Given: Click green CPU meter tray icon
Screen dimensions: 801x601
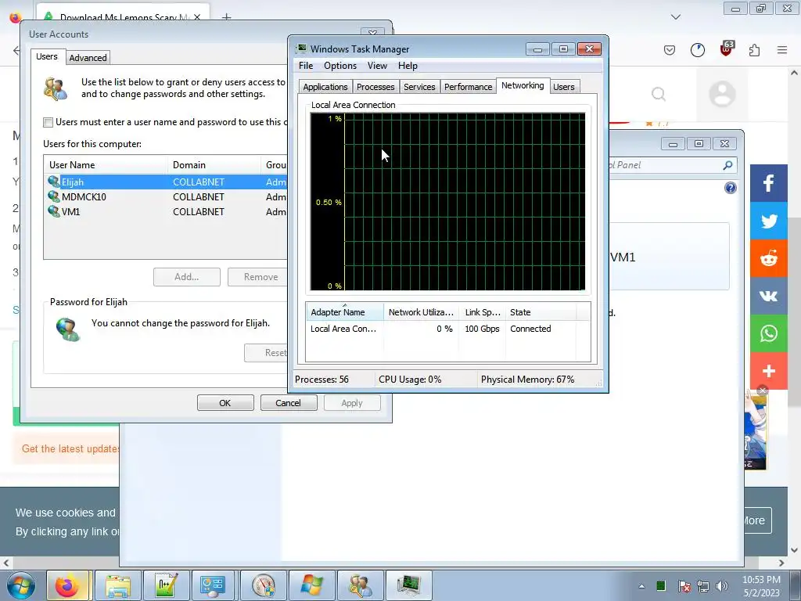Looking at the screenshot, I should click(x=660, y=585).
